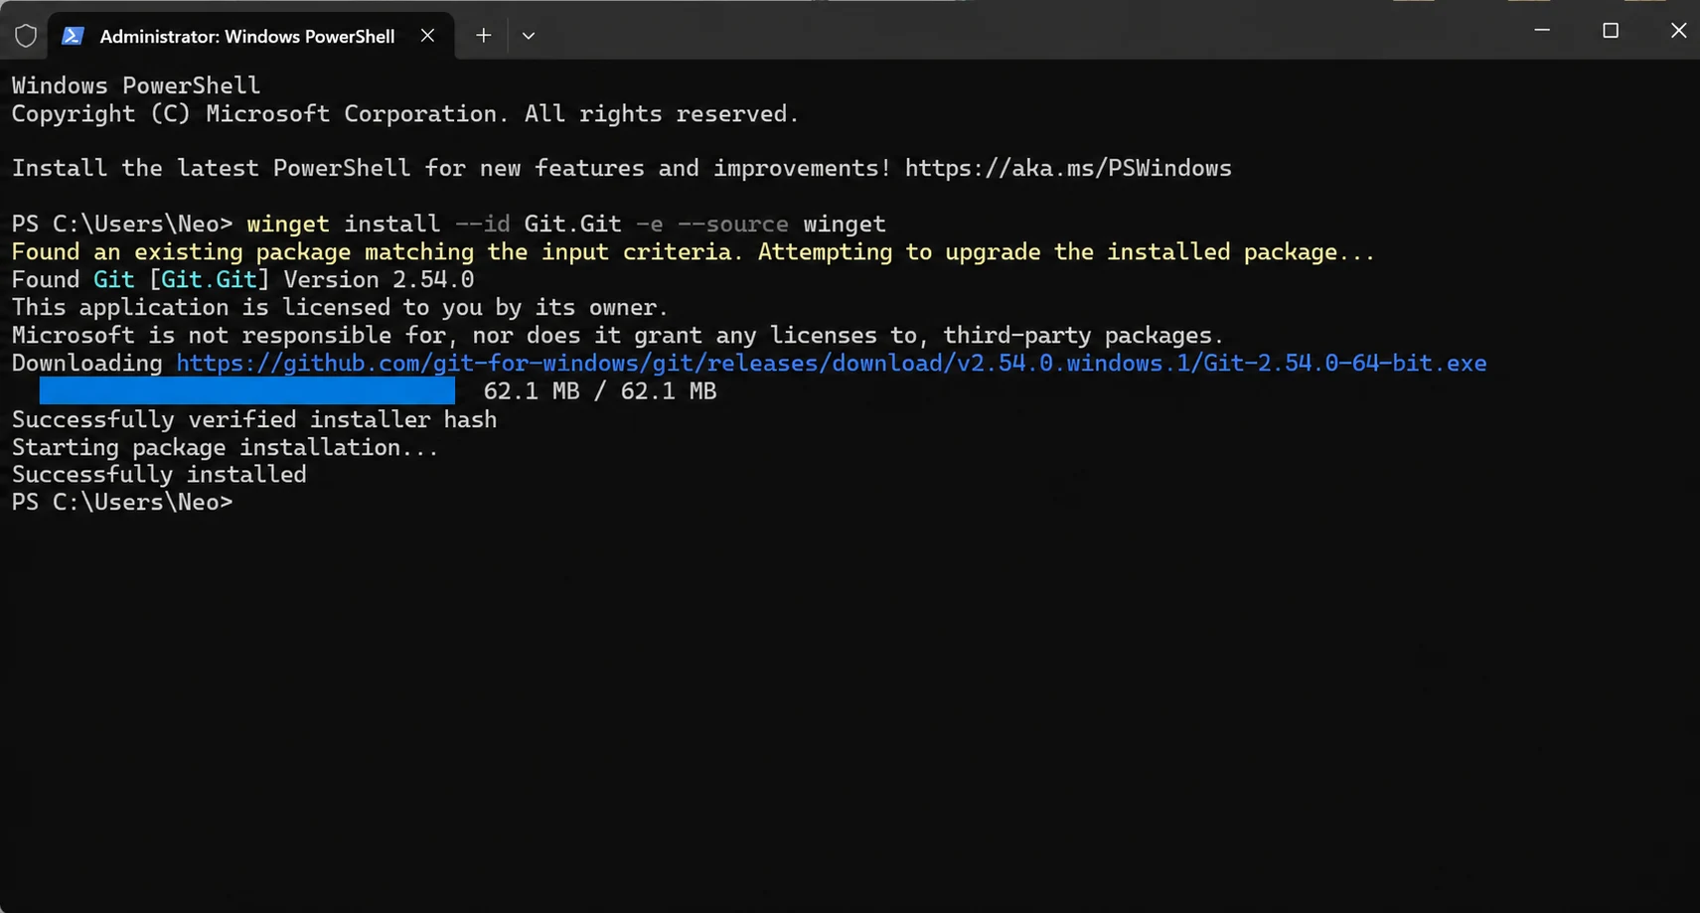Close the terminal window
This screenshot has width=1700, height=913.
pos(1678,31)
